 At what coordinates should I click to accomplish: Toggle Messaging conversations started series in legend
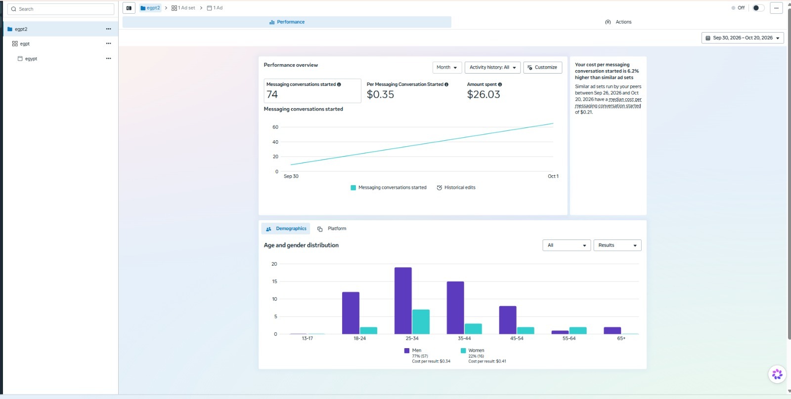pos(389,188)
